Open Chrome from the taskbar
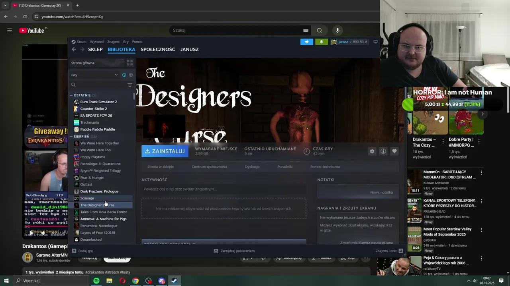This screenshot has width=510, height=286. click(x=135, y=281)
